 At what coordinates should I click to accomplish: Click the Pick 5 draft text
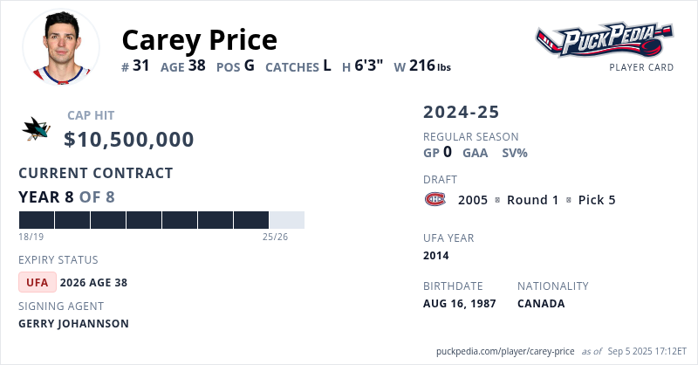coord(597,200)
